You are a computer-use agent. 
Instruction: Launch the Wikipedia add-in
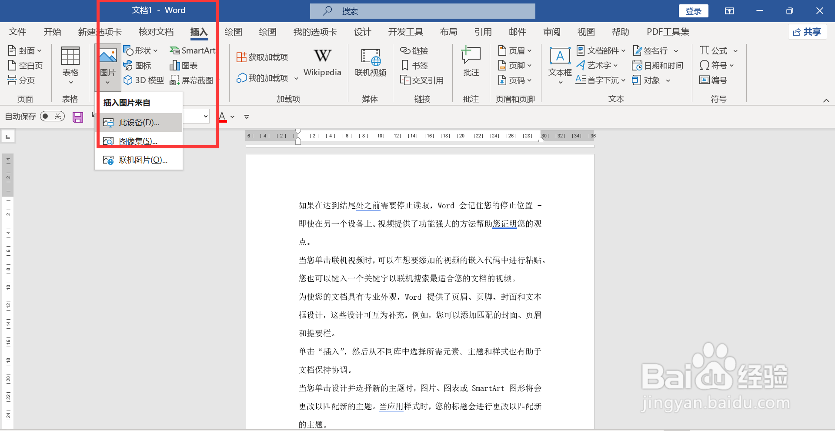(322, 62)
